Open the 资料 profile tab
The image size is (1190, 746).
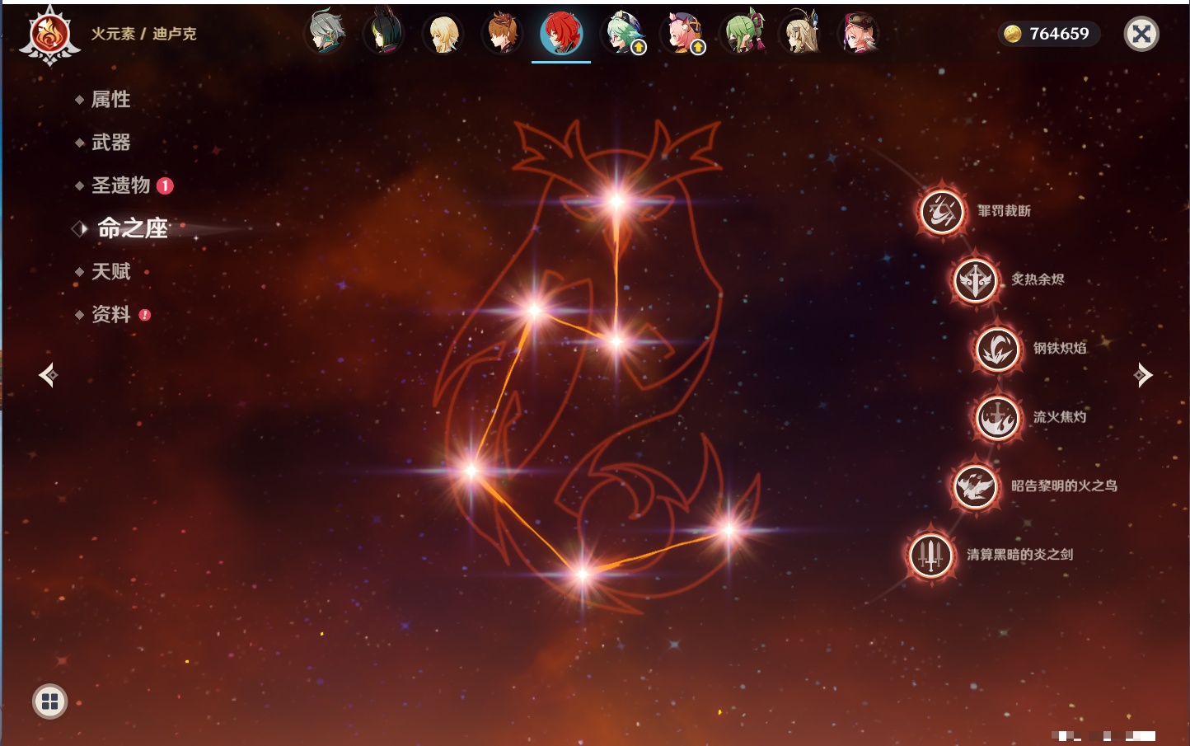110,314
